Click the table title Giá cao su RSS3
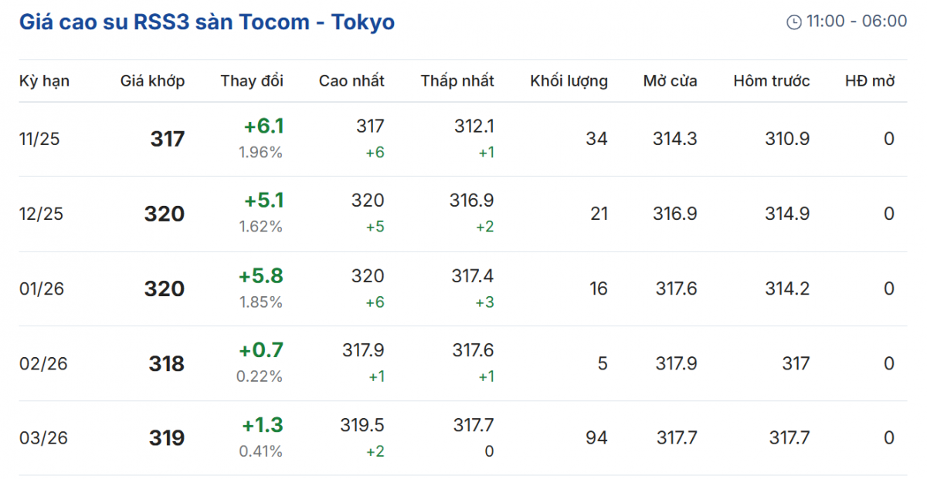Viewport: 927px width, 479px height. [206, 22]
